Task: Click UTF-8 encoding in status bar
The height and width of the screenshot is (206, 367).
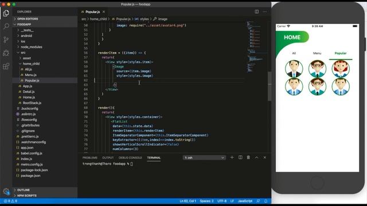Action: pos(222,201)
